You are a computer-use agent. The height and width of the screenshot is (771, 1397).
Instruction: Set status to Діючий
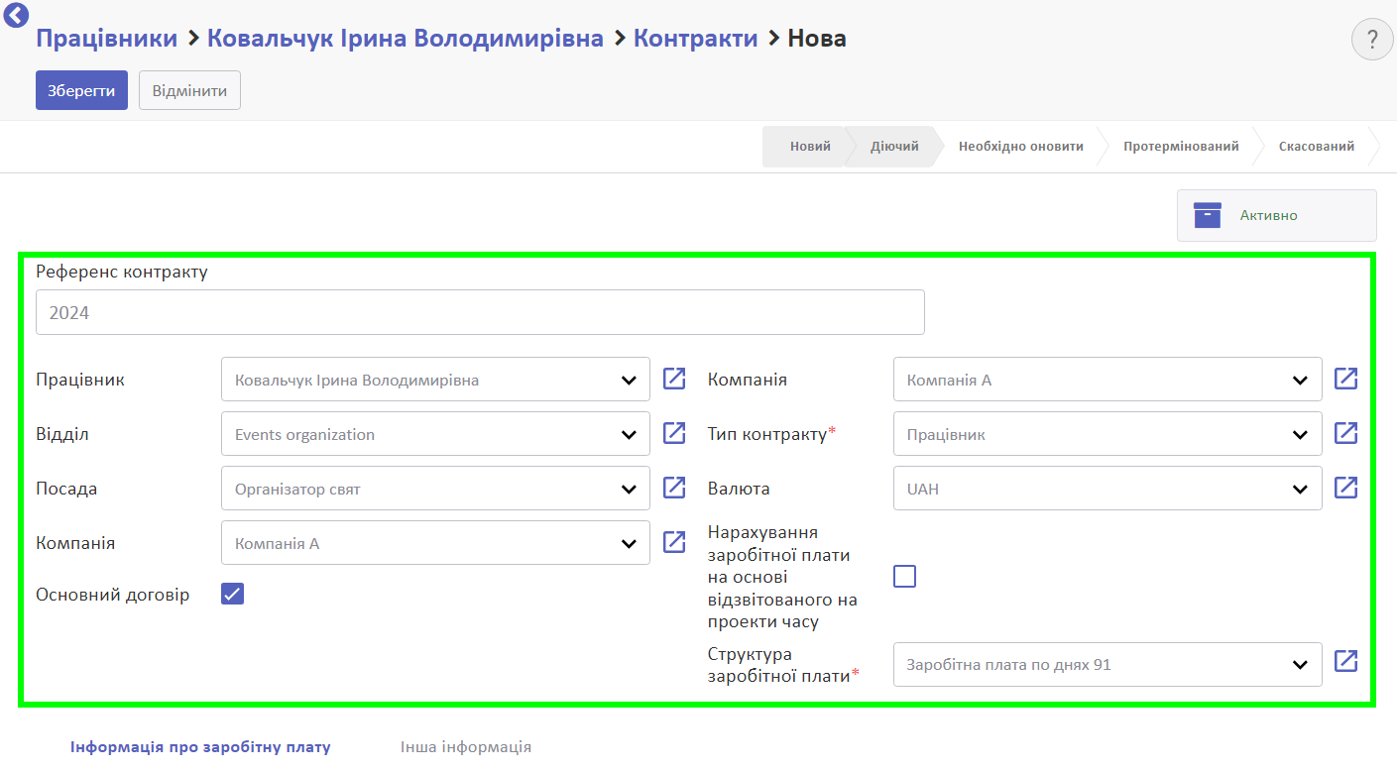tap(894, 147)
